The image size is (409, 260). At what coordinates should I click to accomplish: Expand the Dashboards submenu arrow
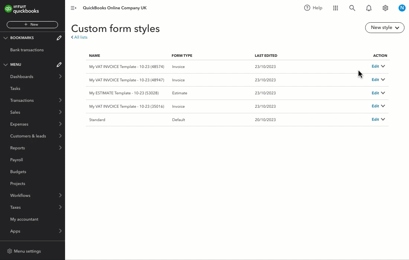(x=60, y=77)
